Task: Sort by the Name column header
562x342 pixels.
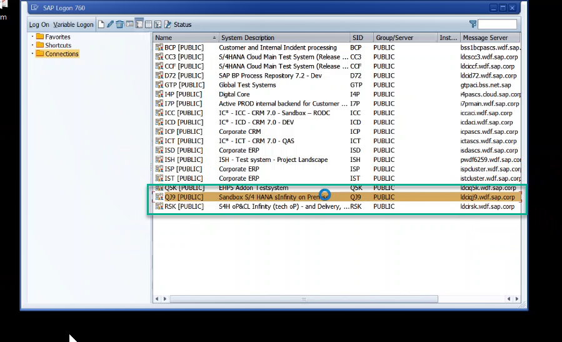Action: click(186, 38)
